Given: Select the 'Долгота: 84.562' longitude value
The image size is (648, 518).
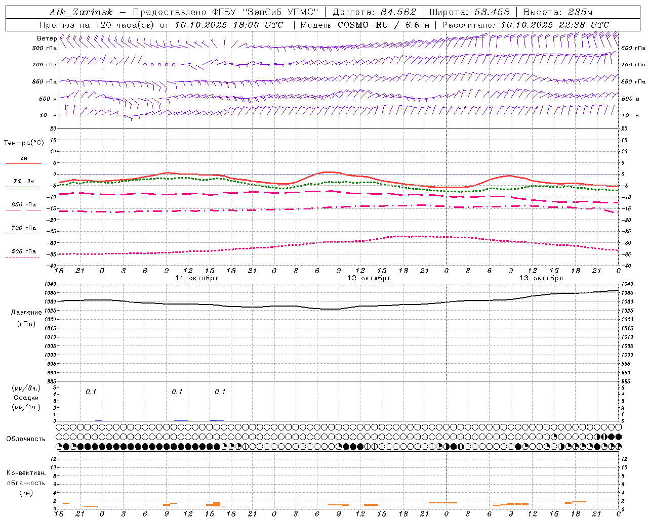Looking at the screenshot, I should (374, 12).
